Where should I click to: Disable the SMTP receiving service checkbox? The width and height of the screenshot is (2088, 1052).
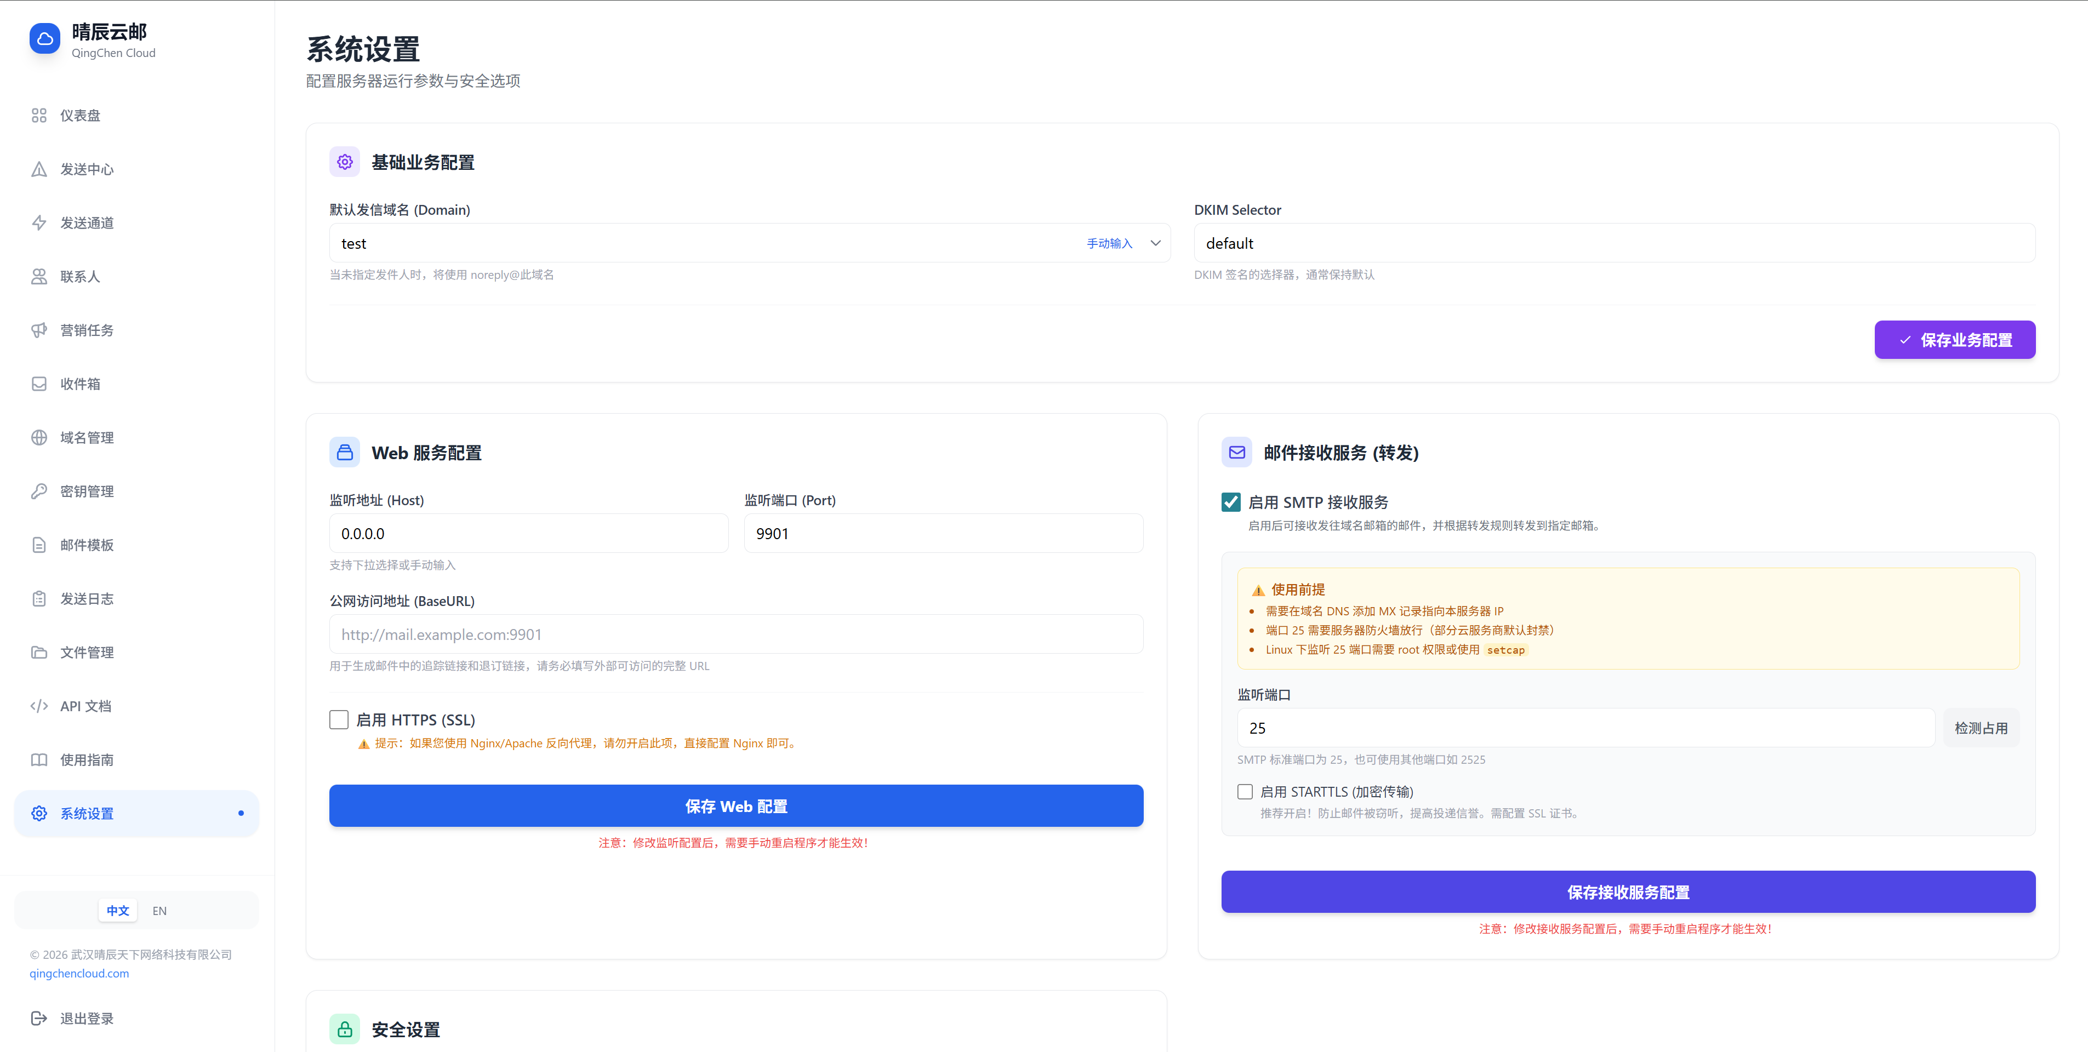point(1230,502)
